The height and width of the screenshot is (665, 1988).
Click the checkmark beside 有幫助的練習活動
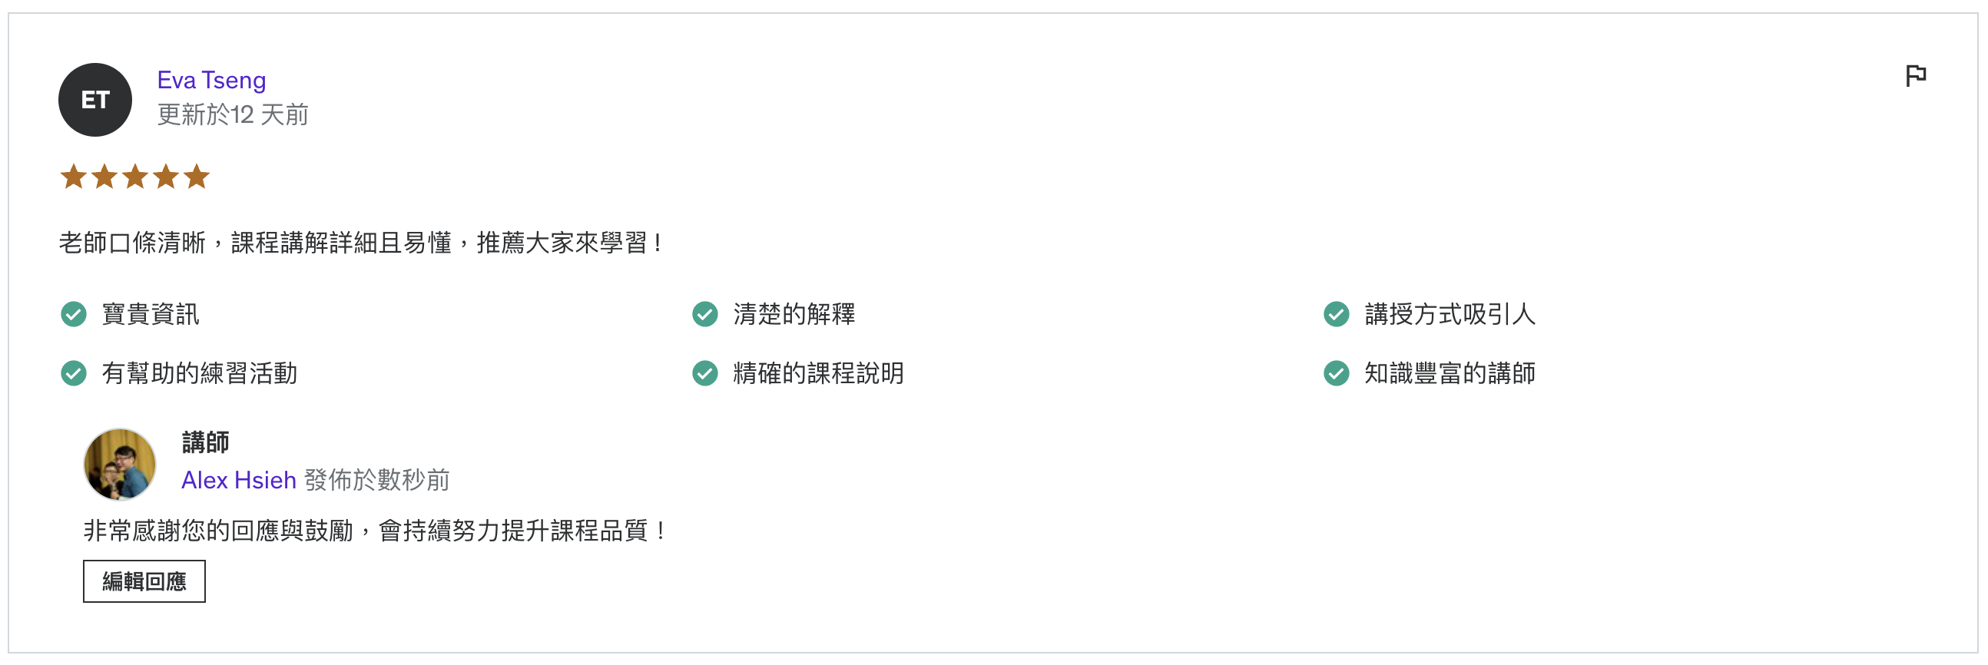point(73,373)
